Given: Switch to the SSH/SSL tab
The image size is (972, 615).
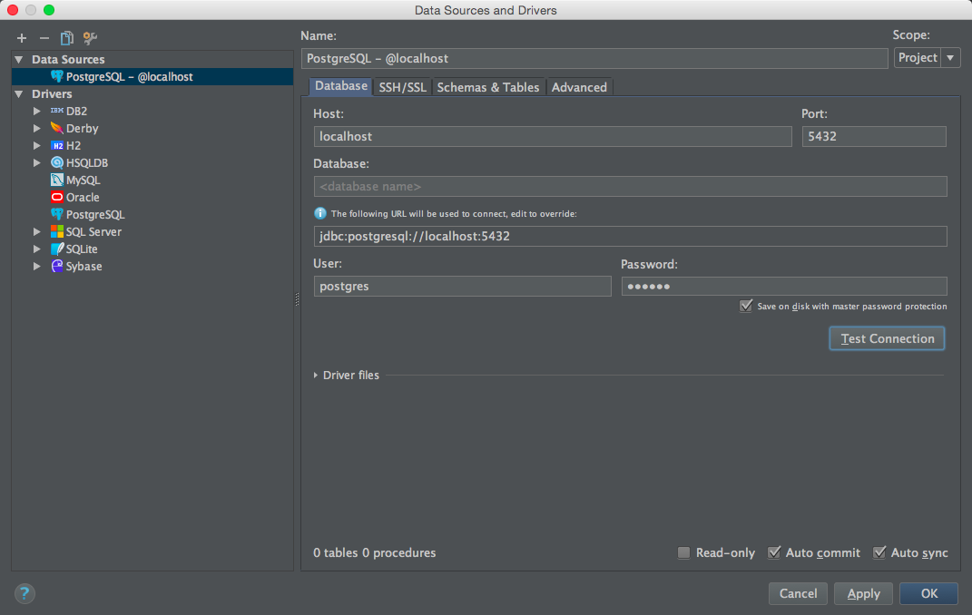Looking at the screenshot, I should 402,87.
